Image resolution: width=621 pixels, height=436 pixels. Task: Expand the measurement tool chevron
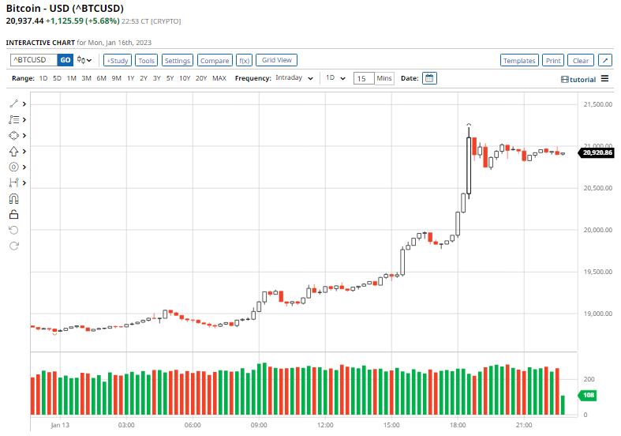click(x=24, y=182)
